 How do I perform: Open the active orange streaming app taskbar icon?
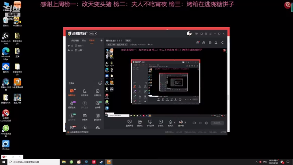click(x=109, y=162)
